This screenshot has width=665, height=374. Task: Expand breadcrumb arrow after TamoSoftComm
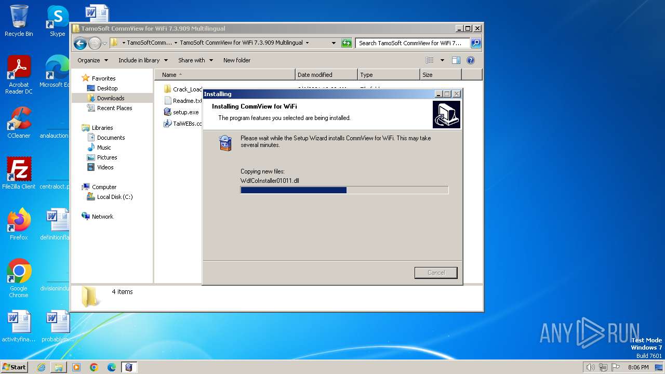[x=176, y=43]
